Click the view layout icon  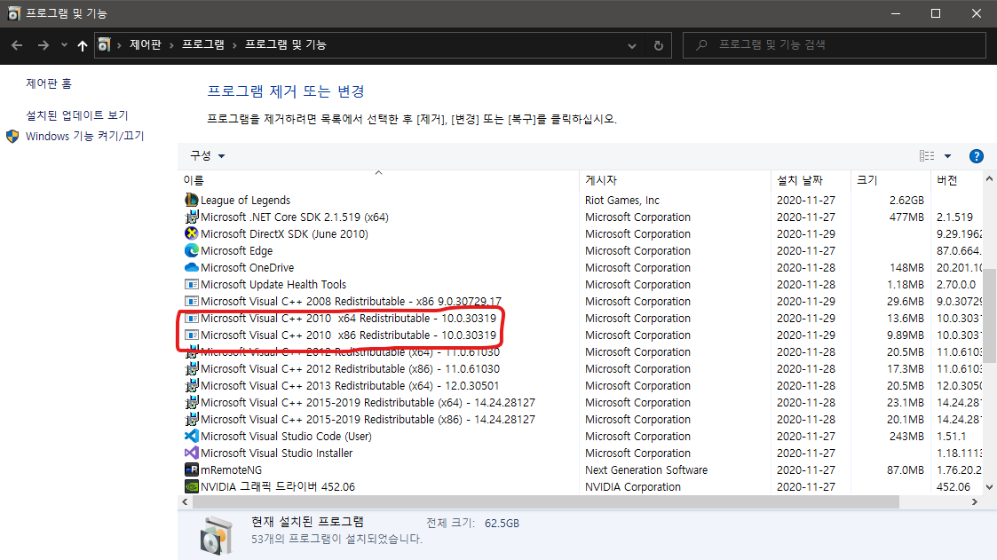tap(927, 155)
